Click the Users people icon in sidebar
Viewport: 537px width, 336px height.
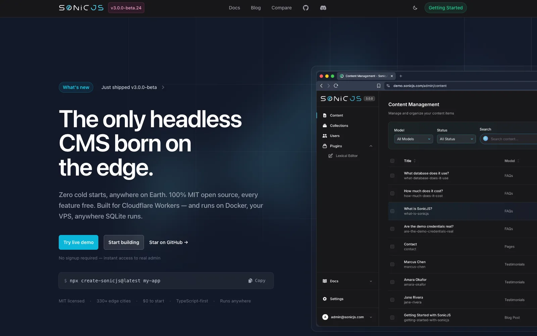(325, 136)
